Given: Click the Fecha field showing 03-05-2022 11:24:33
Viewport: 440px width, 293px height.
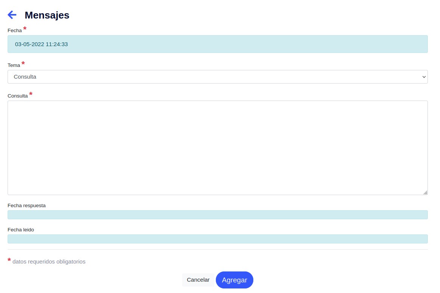Looking at the screenshot, I should tap(217, 44).
